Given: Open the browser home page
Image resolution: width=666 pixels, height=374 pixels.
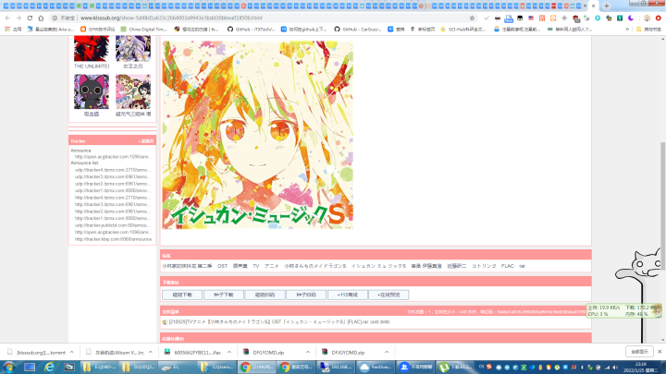Looking at the screenshot, I should click(41, 18).
